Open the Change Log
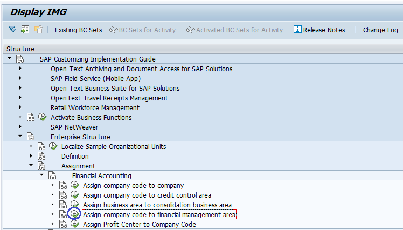The image size is (403, 230). pyautogui.click(x=380, y=30)
